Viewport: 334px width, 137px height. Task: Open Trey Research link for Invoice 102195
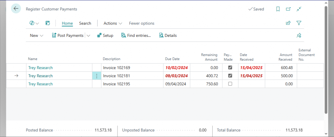[40, 84]
